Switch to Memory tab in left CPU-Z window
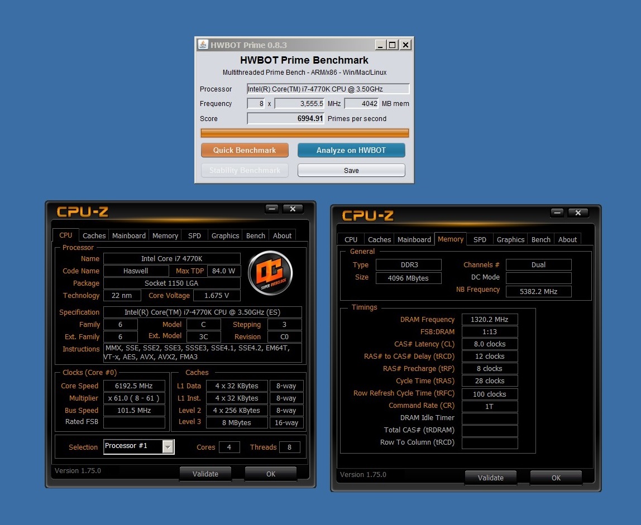Viewport: 641px width, 525px height. coord(165,236)
